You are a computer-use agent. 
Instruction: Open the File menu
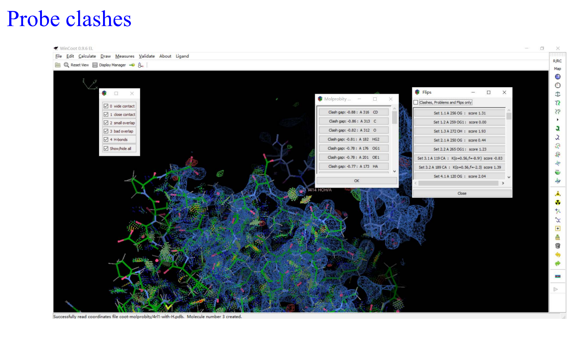58,56
